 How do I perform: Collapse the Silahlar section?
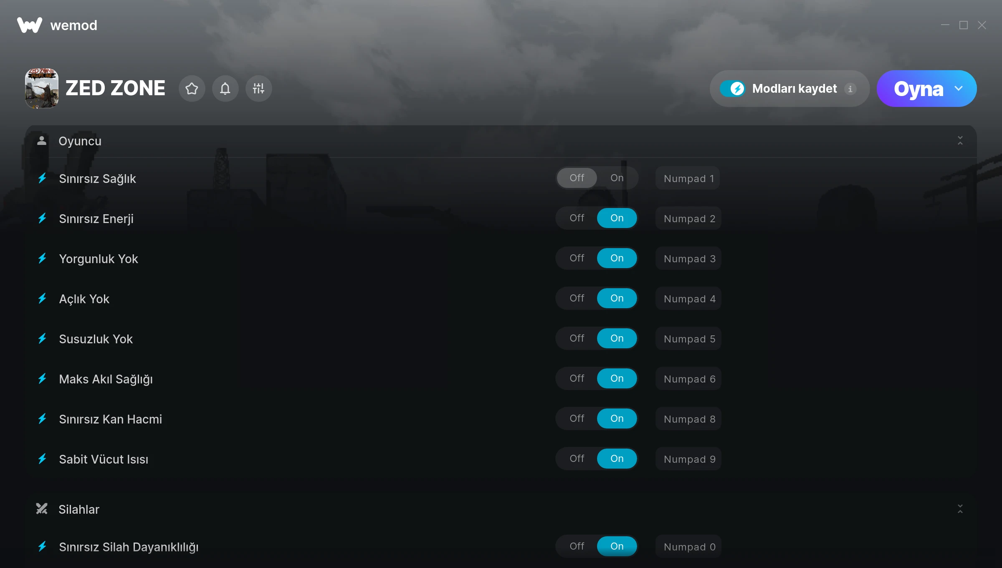960,509
